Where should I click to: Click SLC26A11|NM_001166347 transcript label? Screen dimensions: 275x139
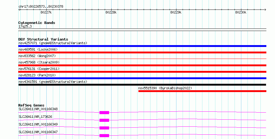pyautogui.click(x=38, y=132)
